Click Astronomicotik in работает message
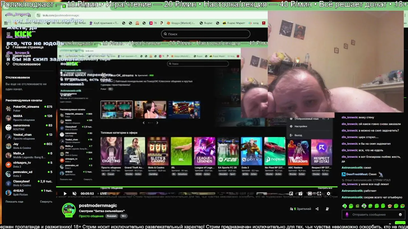Image resolution: width=408 pixels, height=229 pixels. (x=352, y=191)
